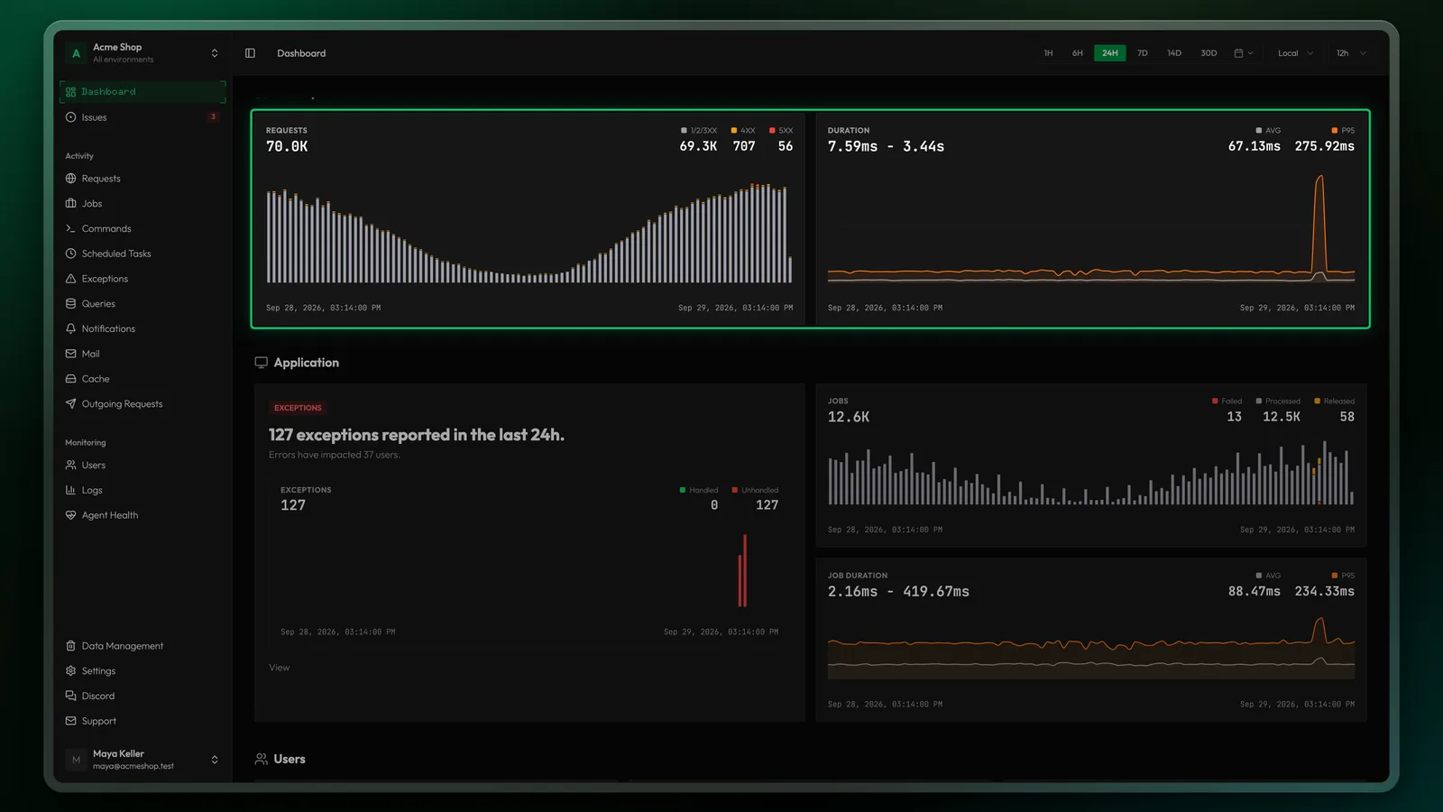This screenshot has height=812, width=1443.
Task: Click the red EXCEPTIONS badge
Action: (x=298, y=408)
